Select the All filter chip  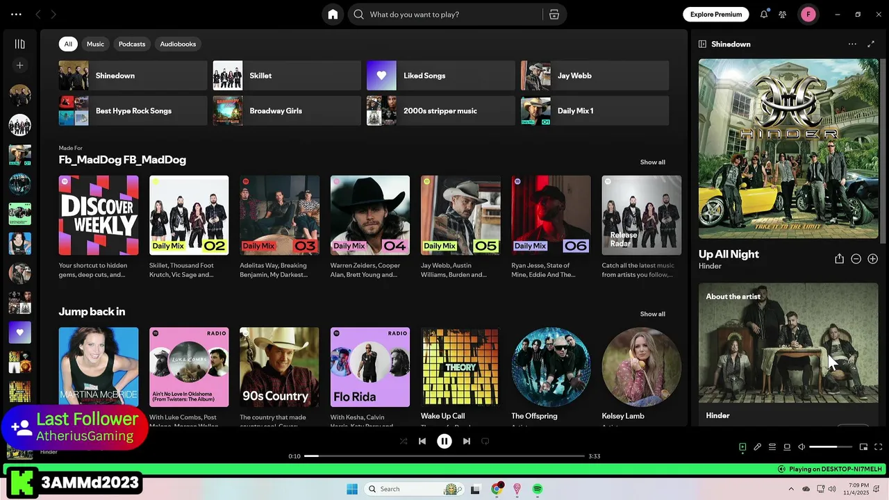[x=68, y=44]
